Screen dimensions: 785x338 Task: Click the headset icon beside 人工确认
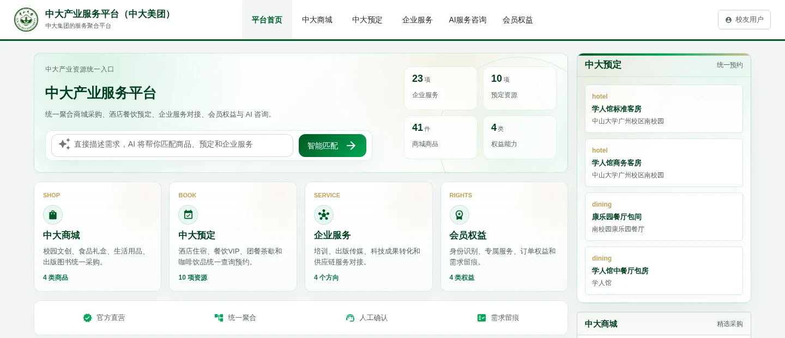(350, 318)
